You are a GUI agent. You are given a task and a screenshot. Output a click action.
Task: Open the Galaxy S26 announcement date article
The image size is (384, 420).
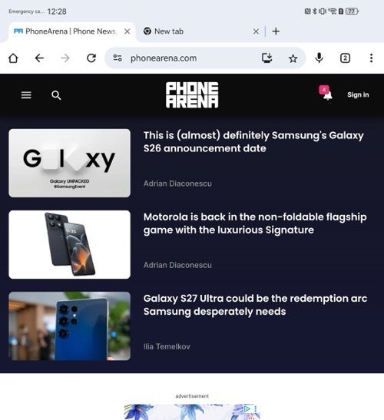(253, 142)
